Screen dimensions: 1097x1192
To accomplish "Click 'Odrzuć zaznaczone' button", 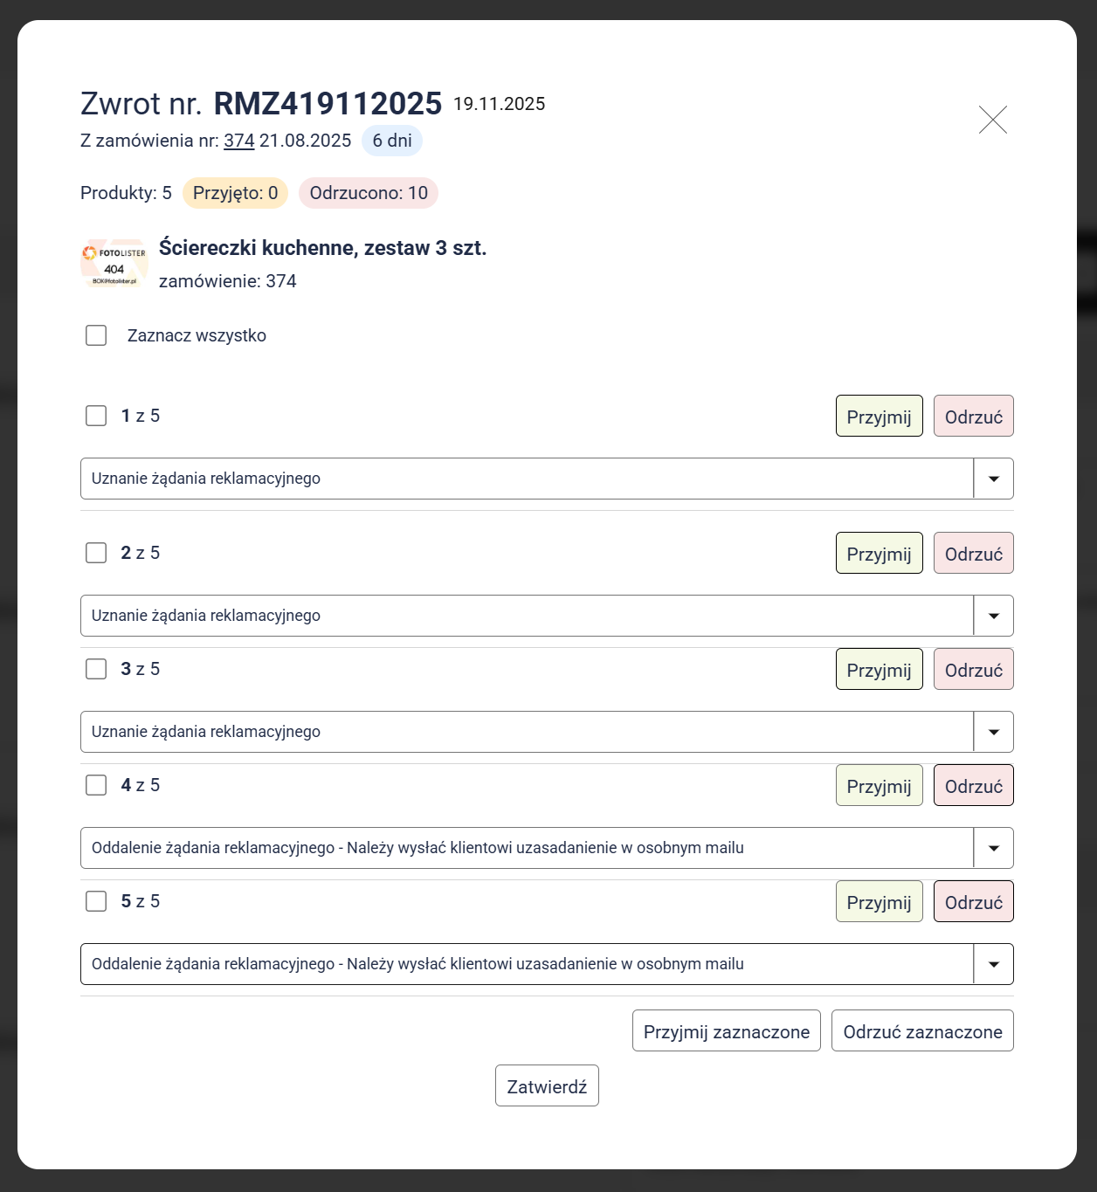I will click(922, 1031).
